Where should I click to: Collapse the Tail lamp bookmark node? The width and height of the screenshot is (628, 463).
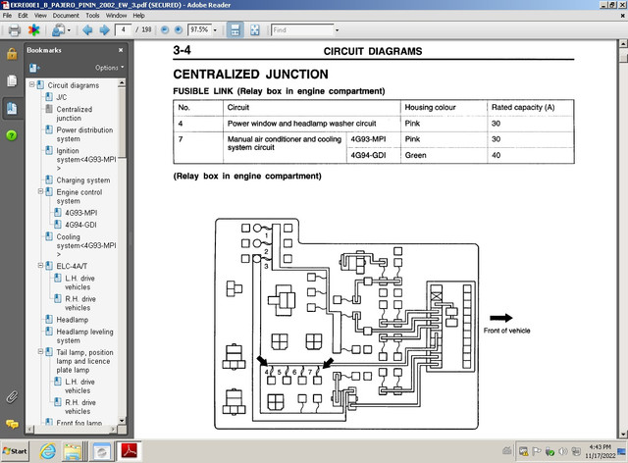coord(40,351)
